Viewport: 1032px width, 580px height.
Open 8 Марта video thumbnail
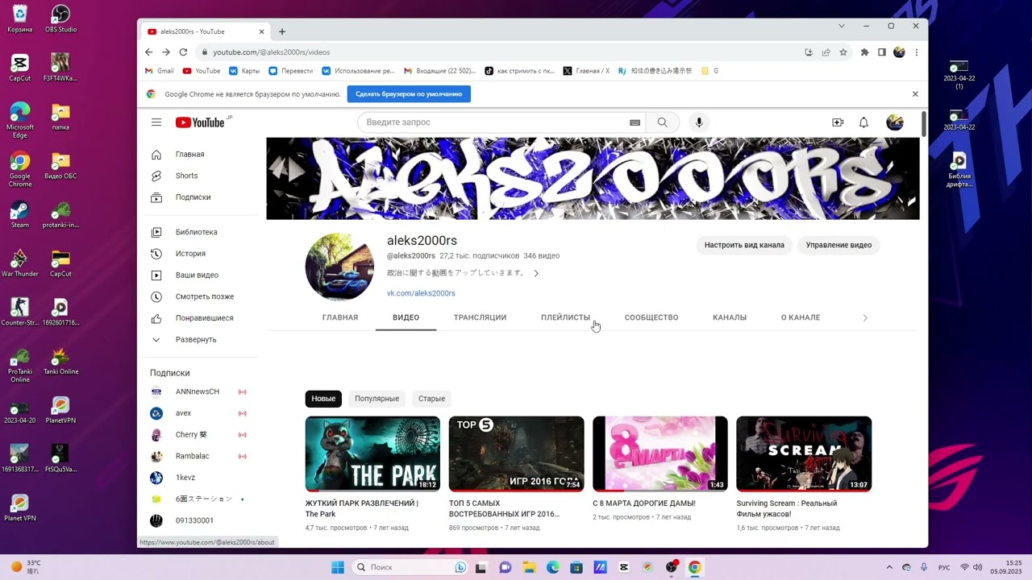tap(660, 454)
